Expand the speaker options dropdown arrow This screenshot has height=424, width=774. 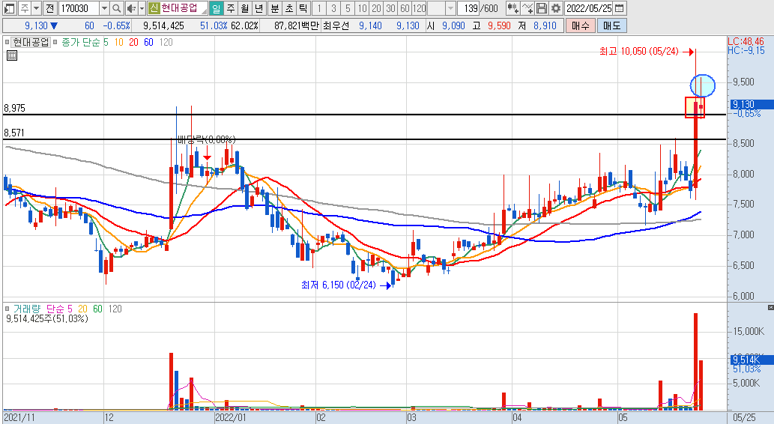pyautogui.click(x=142, y=8)
